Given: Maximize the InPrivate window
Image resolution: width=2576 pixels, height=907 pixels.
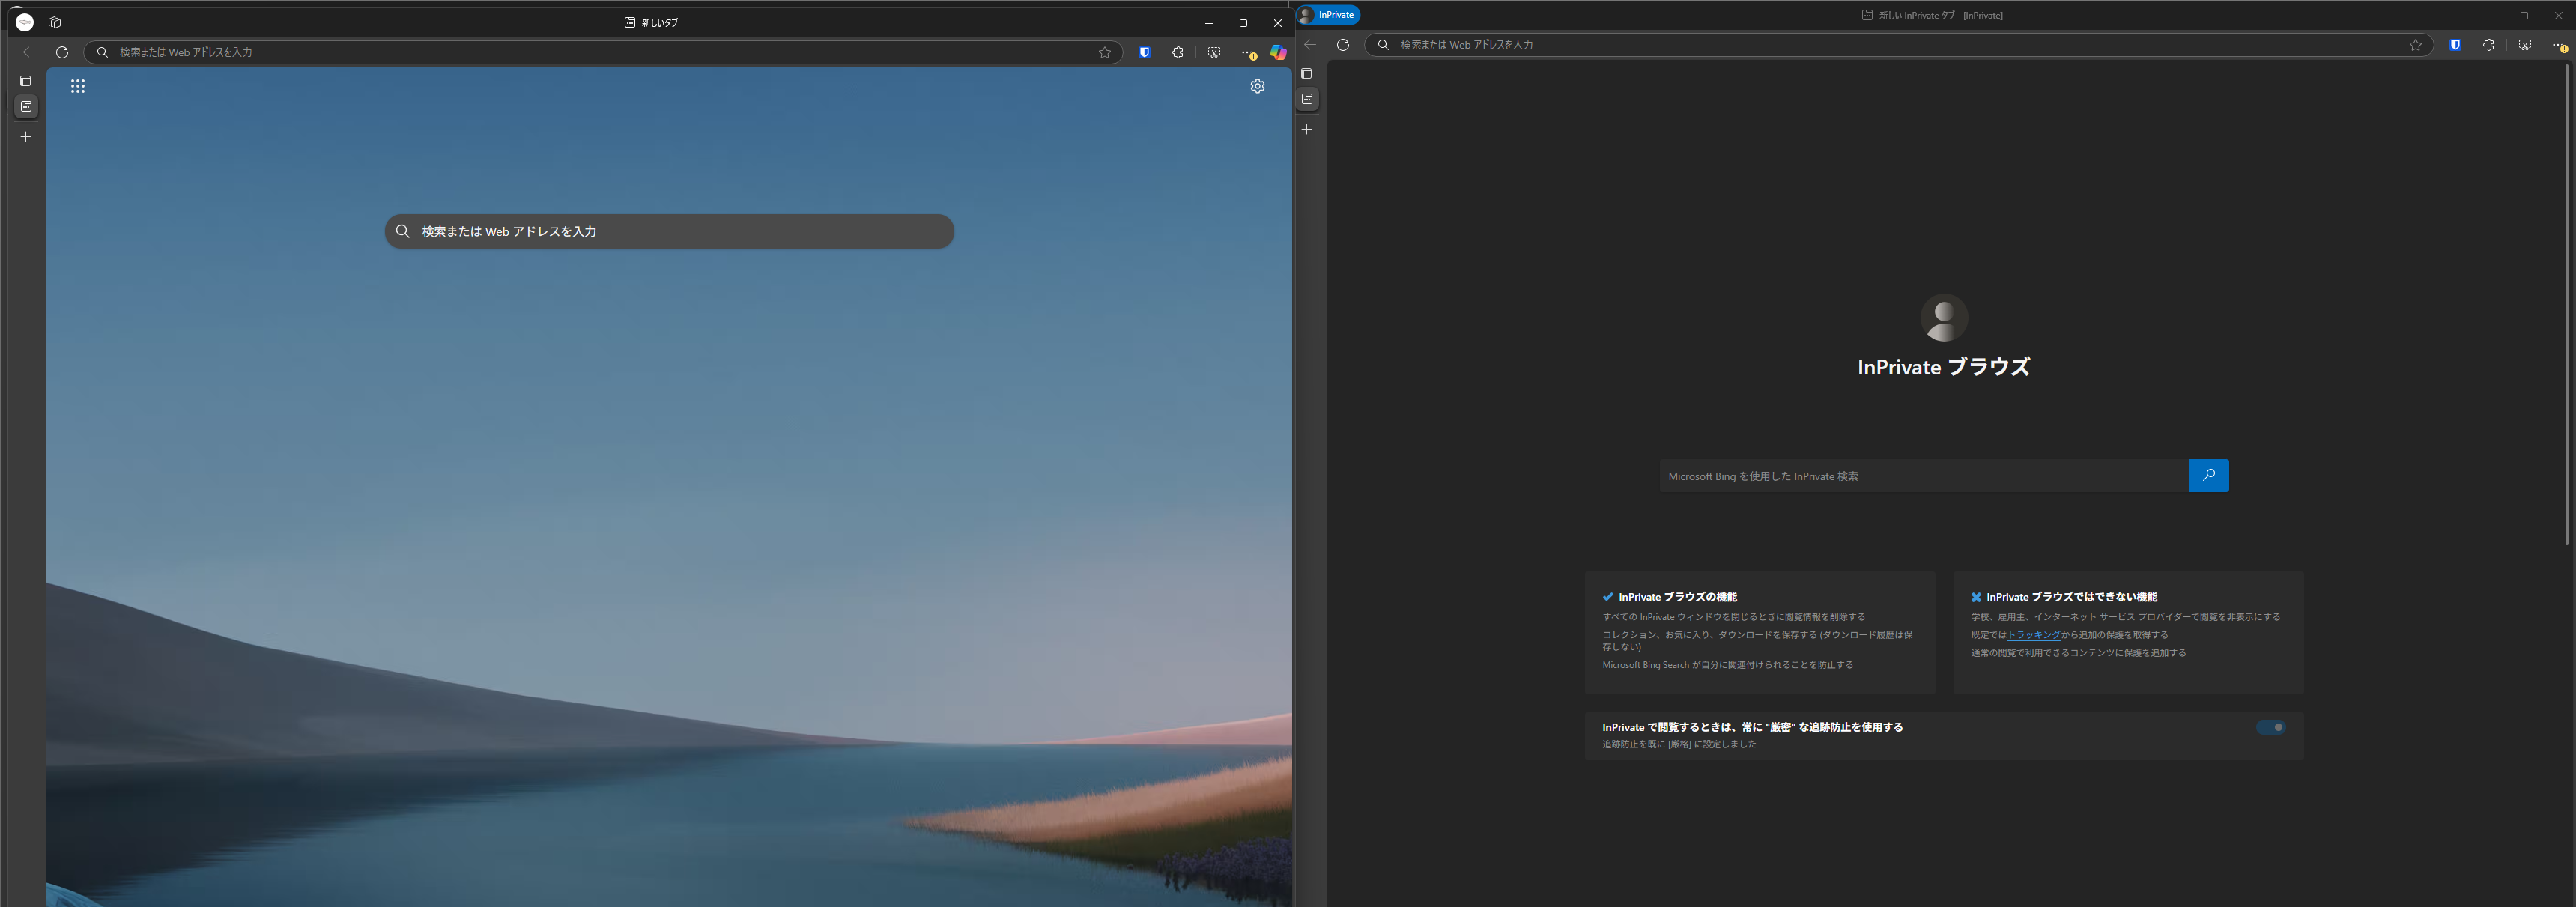Looking at the screenshot, I should [2524, 16].
